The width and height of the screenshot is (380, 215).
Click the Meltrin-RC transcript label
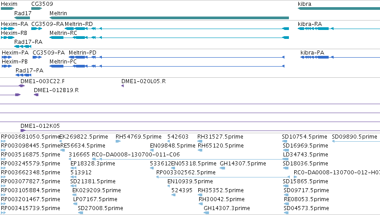[63, 33]
